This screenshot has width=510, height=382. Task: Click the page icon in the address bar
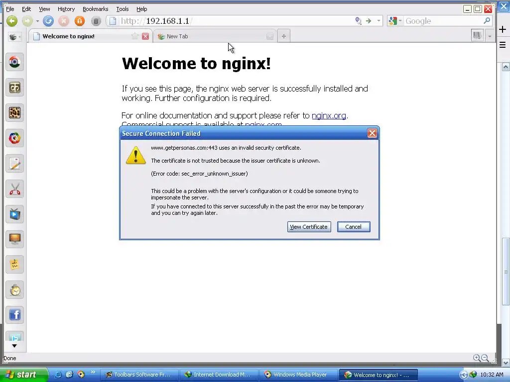113,21
